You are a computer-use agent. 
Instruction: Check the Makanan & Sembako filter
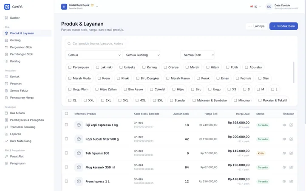pyautogui.click(x=194, y=100)
